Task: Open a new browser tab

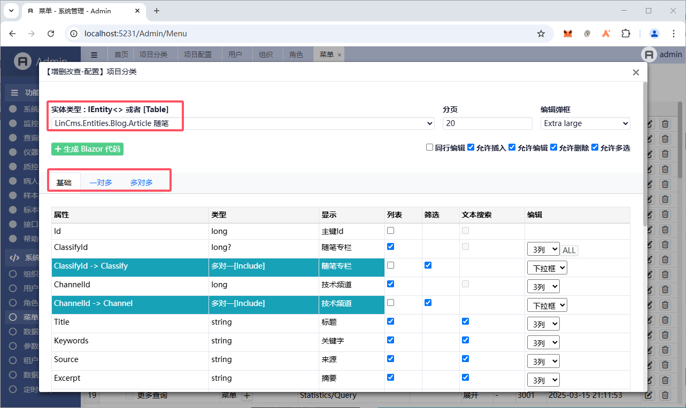Action: point(157,11)
